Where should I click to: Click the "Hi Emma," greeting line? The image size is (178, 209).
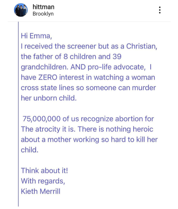(36, 36)
